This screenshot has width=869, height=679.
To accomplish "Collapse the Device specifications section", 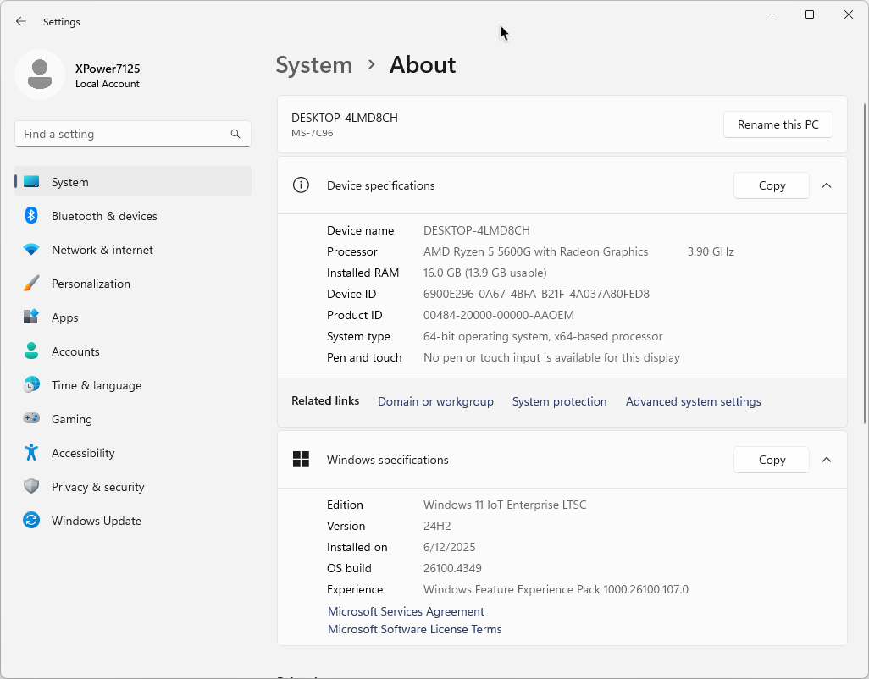I will coord(827,185).
